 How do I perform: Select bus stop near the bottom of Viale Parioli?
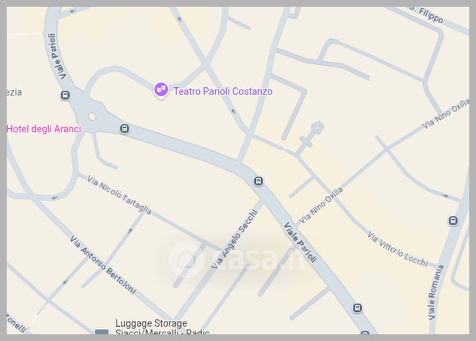click(x=358, y=308)
